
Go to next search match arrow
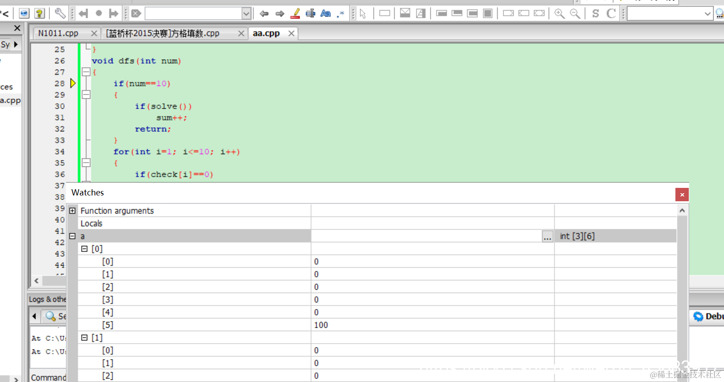coord(280,14)
